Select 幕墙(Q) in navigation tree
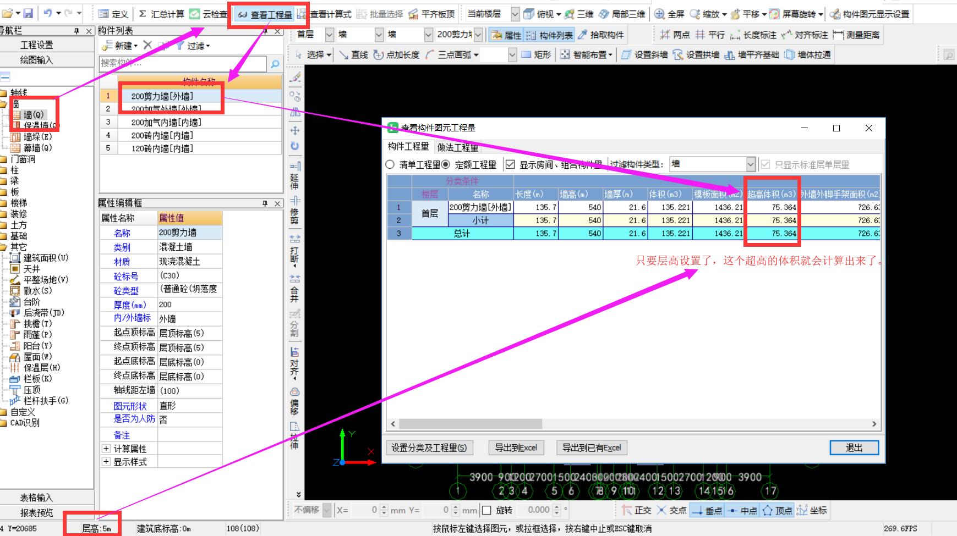The width and height of the screenshot is (957, 536). coord(37,147)
